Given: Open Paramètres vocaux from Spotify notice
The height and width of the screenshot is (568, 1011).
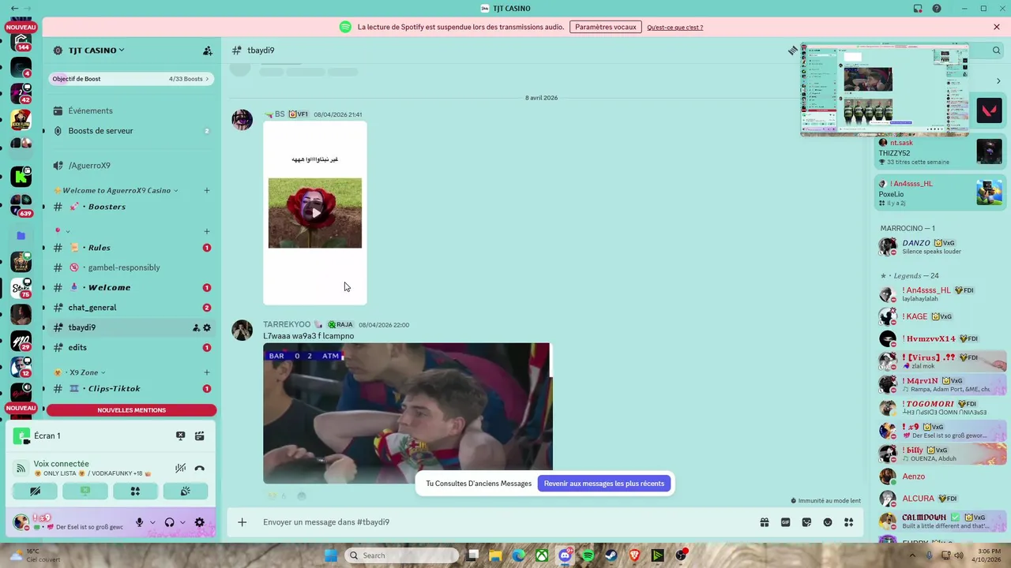Looking at the screenshot, I should tap(606, 27).
